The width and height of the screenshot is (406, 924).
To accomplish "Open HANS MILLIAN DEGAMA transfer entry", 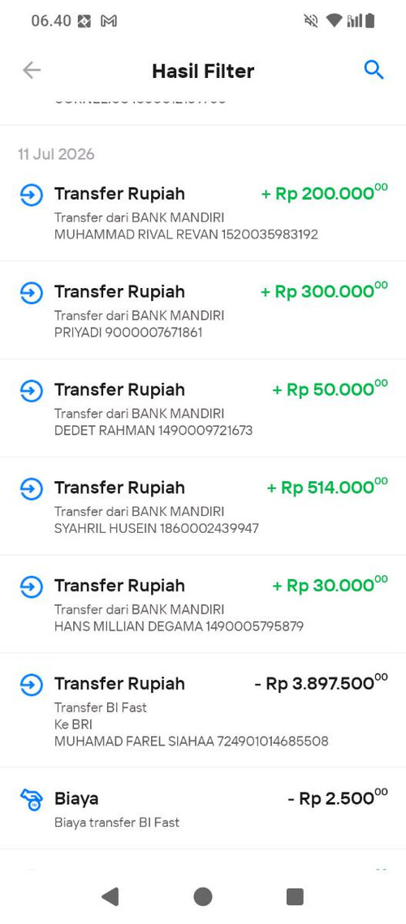I will click(x=203, y=604).
